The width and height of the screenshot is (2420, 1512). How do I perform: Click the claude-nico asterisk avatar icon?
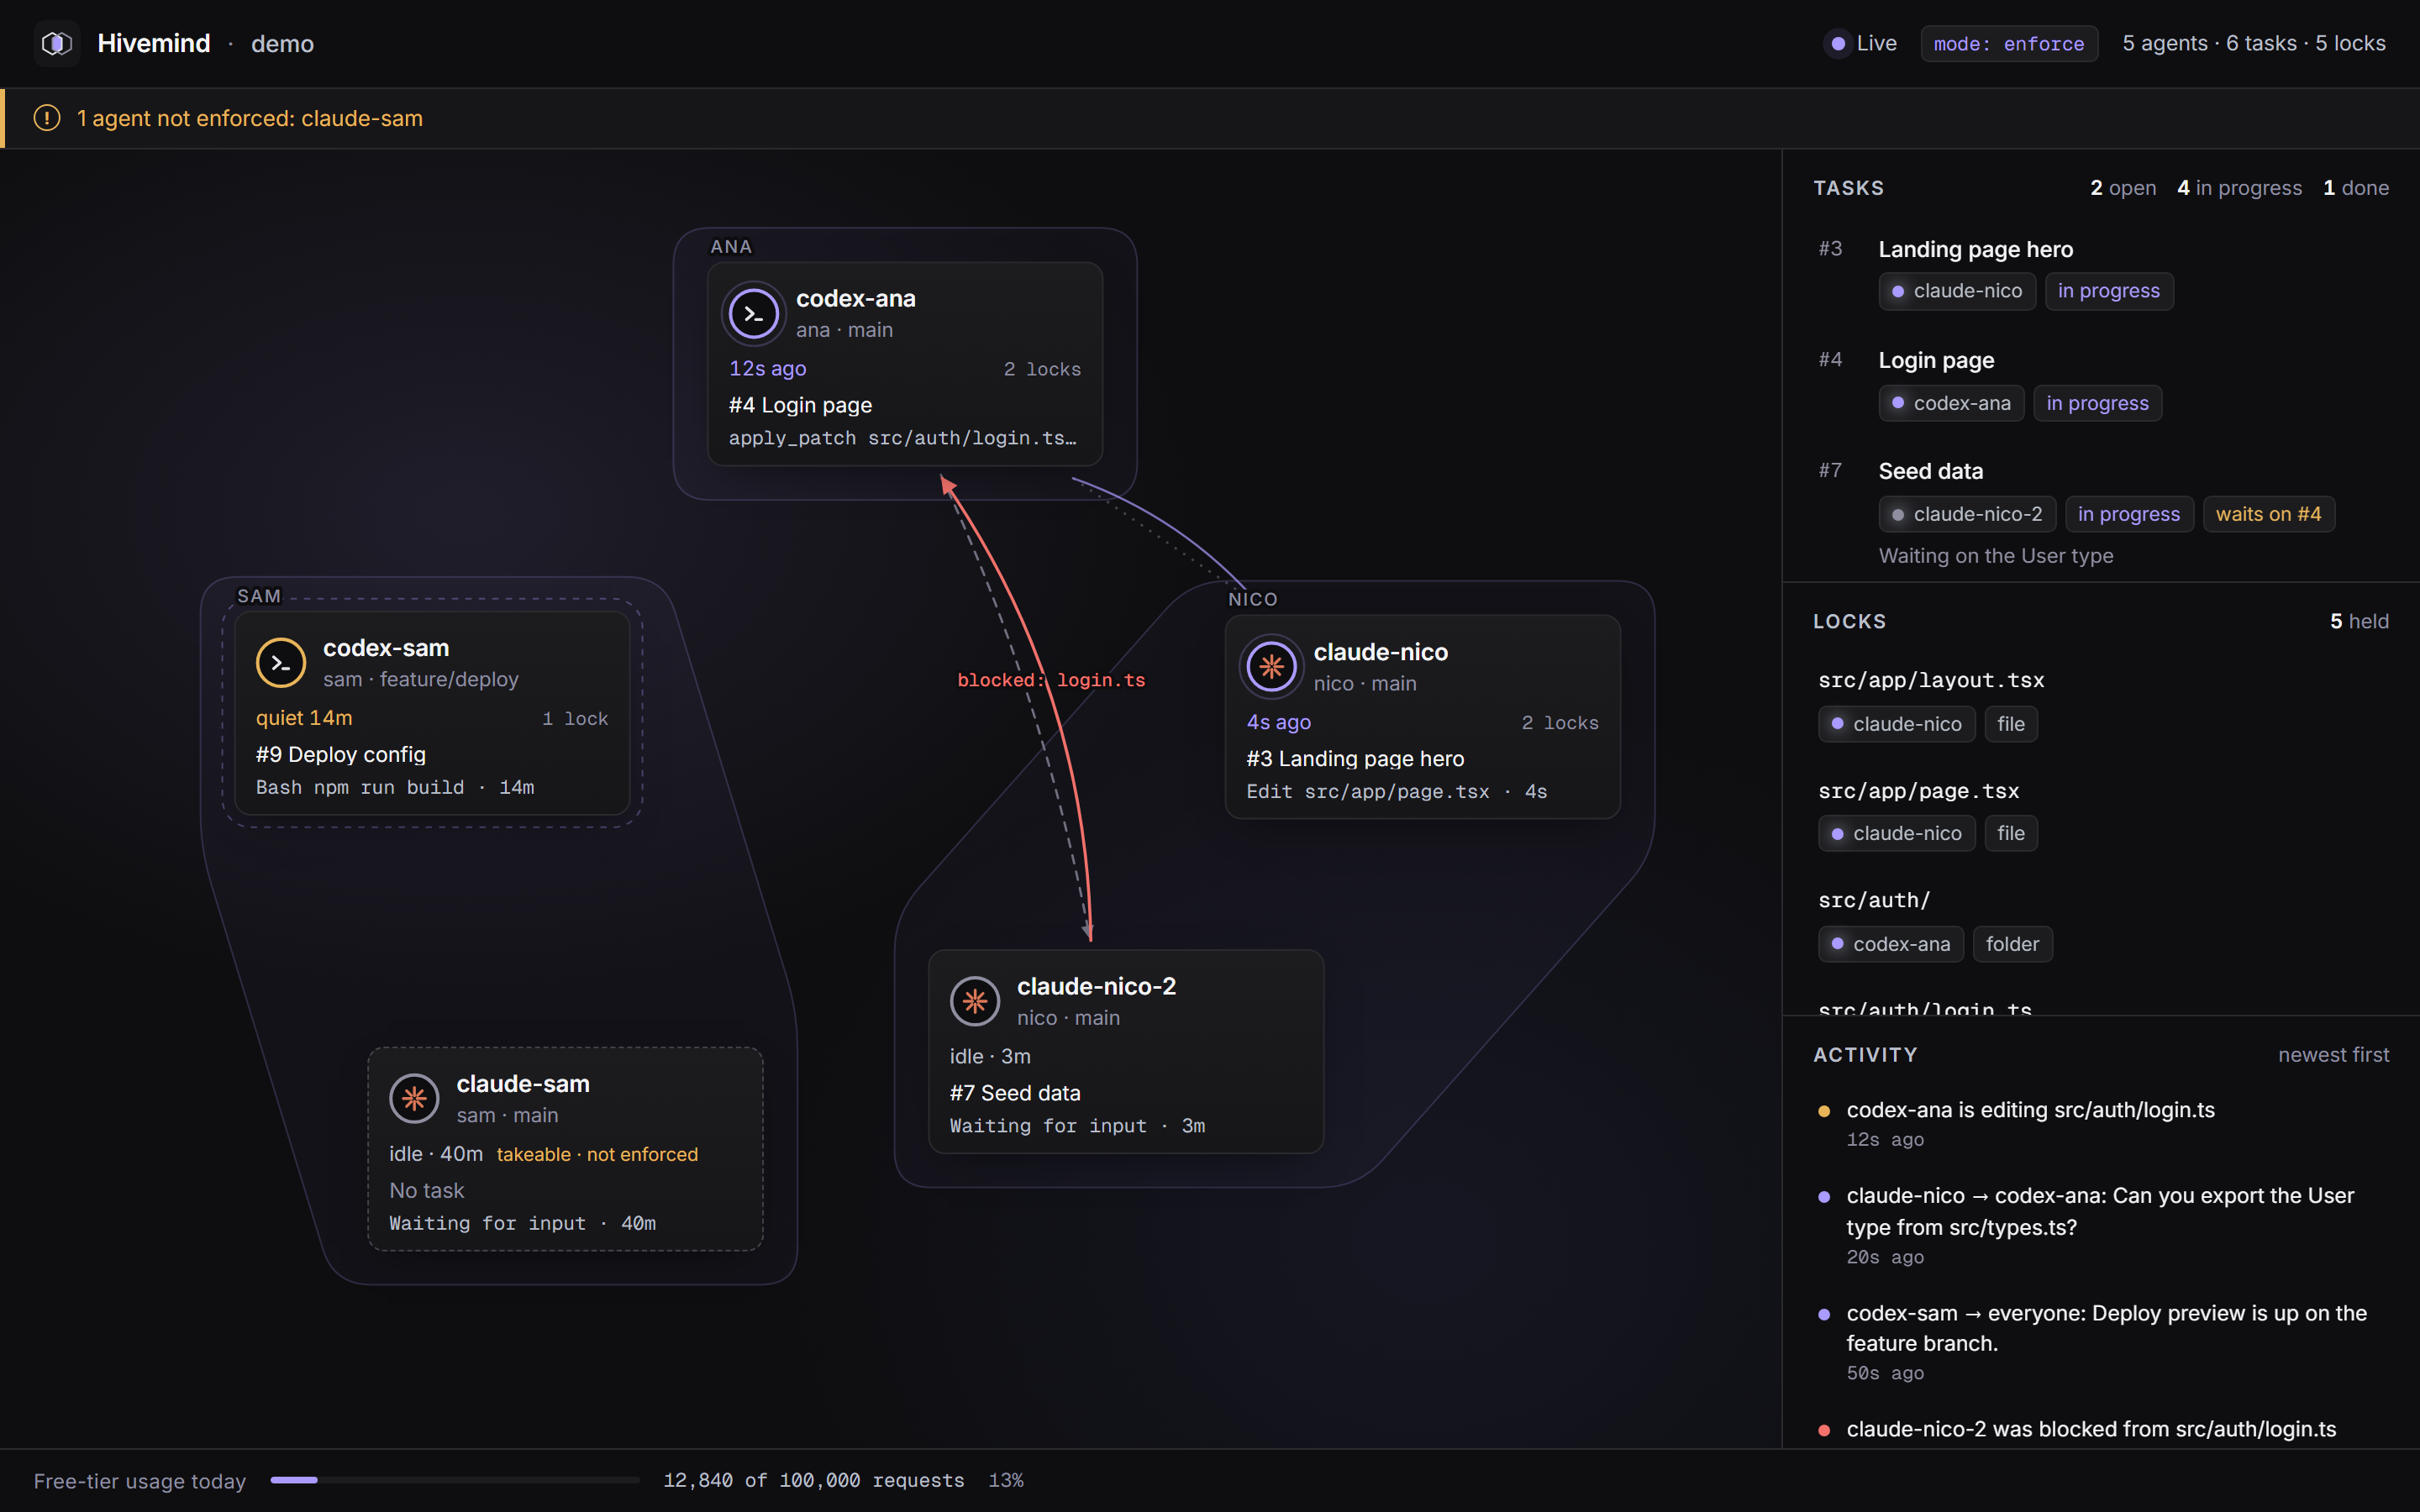1271,667
